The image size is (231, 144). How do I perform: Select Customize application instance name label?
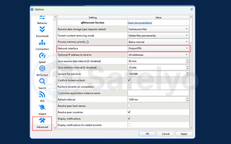pos(79,93)
